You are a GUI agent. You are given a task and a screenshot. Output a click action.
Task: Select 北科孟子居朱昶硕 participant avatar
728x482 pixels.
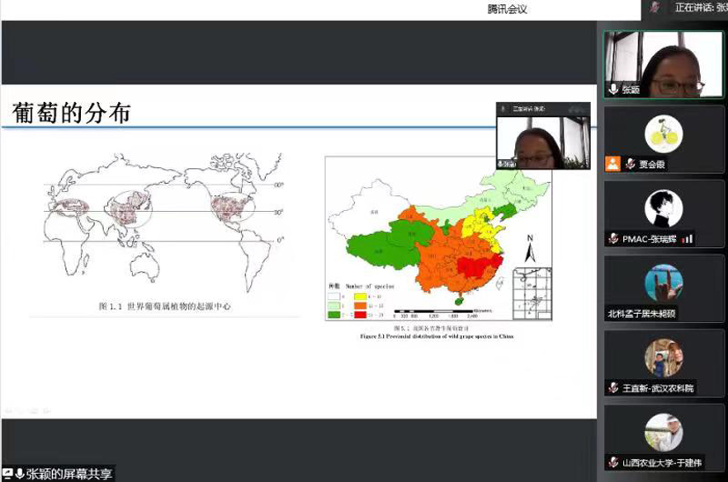pyautogui.click(x=664, y=282)
